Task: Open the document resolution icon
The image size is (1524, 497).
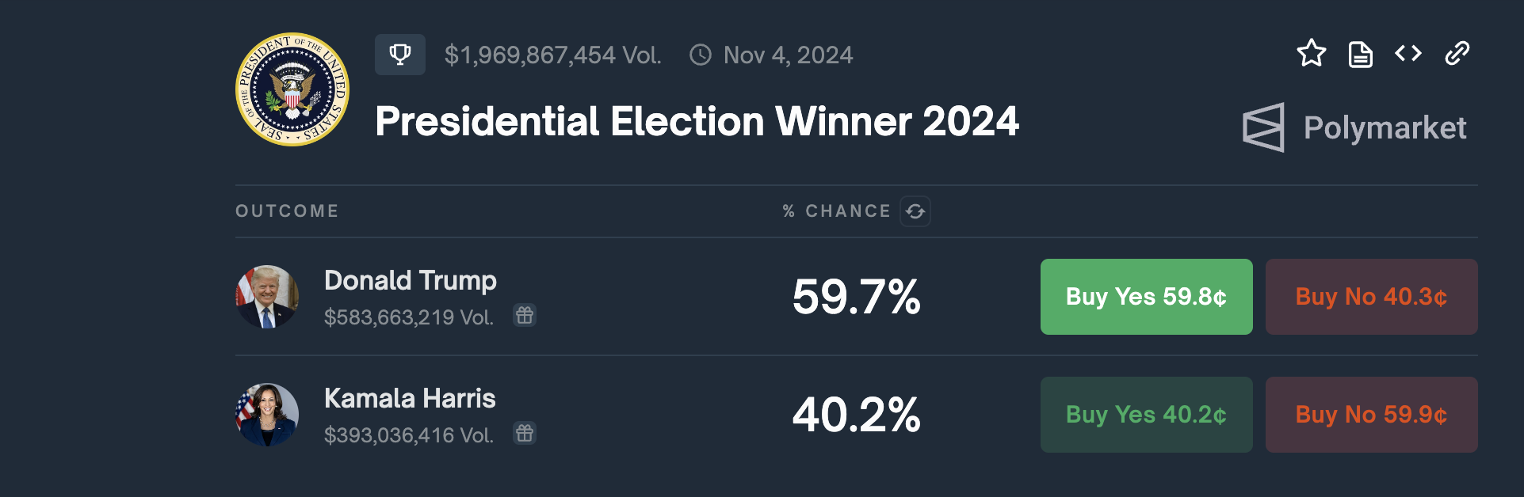Action: (x=1360, y=55)
